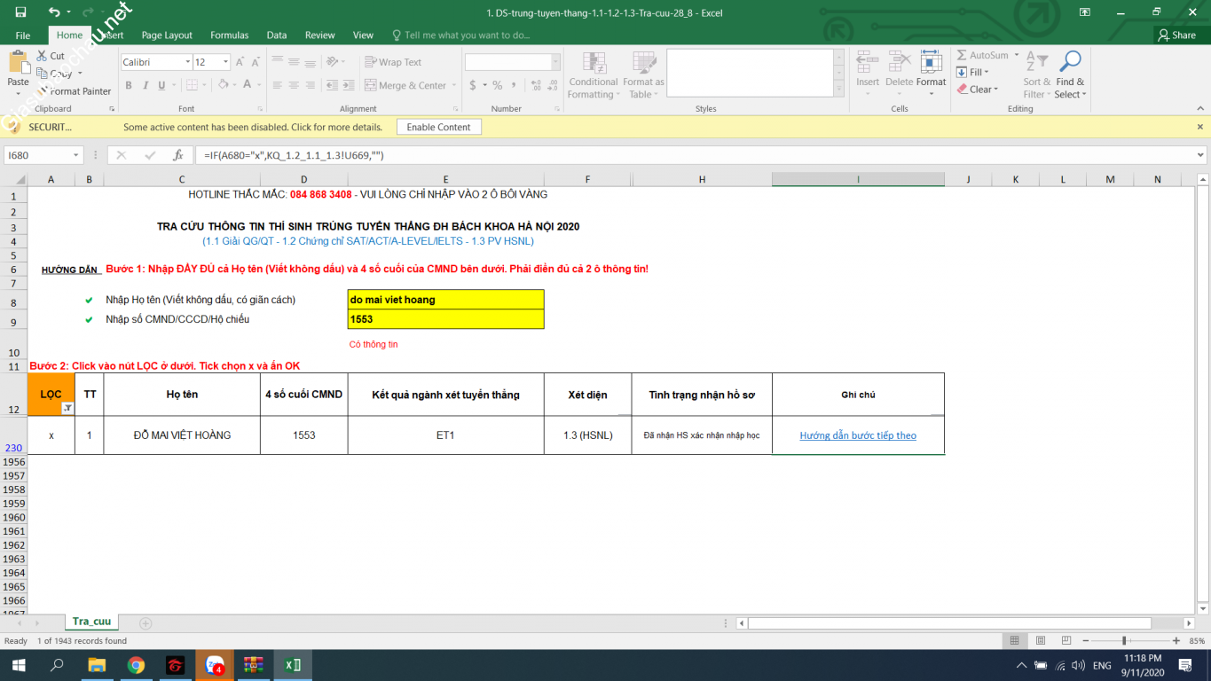Click the Save icon in title bar
The height and width of the screenshot is (681, 1211).
coord(20,12)
